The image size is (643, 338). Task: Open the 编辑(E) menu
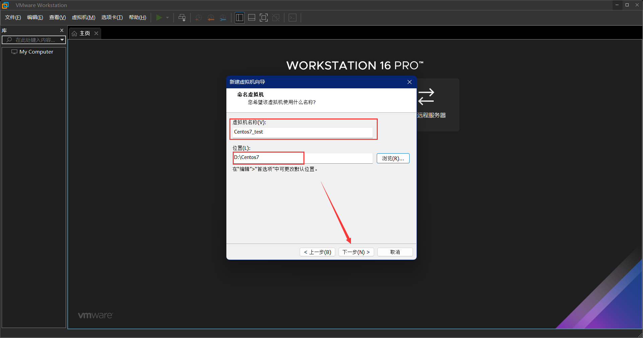click(35, 17)
